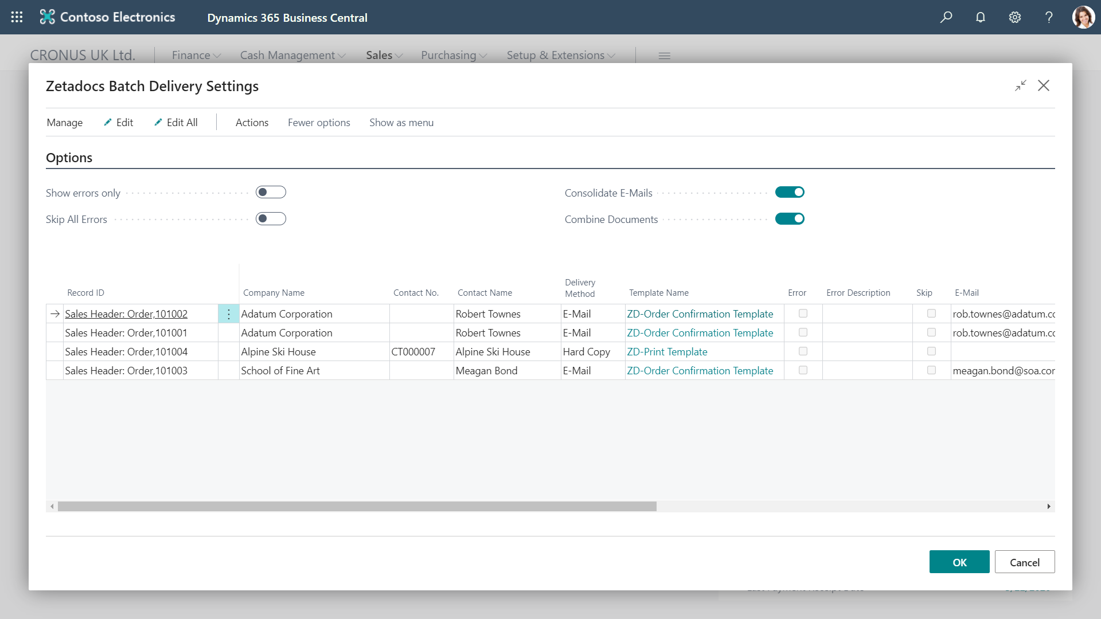This screenshot has width=1101, height=619.
Task: Open the notifications bell
Action: click(x=981, y=17)
